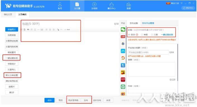Select the 三图 cover radio button
The width and height of the screenshot is (197, 107).
pyautogui.click(x=152, y=35)
